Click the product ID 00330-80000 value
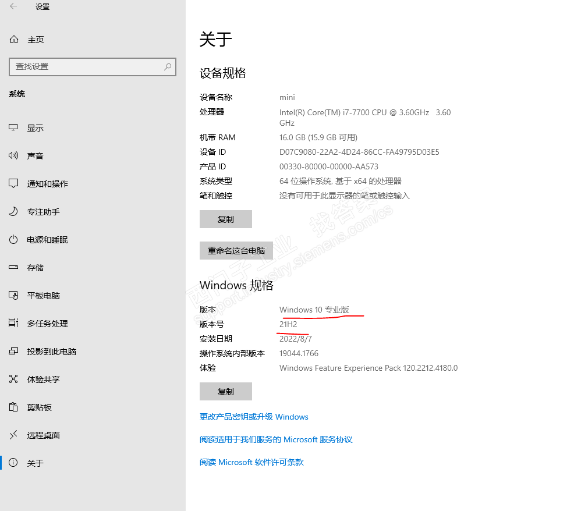Screen dimensions: 574x511 coord(329,166)
